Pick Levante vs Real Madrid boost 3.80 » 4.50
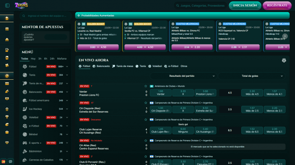This screenshot has width=295, height=165. (98, 47)
